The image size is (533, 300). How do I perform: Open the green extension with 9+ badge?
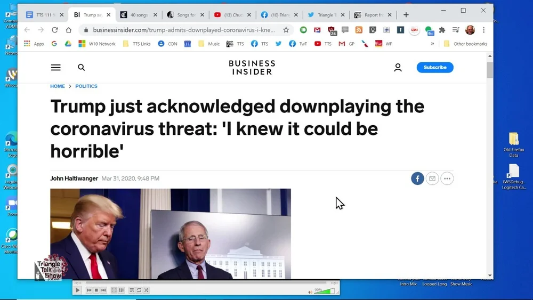tap(429, 30)
